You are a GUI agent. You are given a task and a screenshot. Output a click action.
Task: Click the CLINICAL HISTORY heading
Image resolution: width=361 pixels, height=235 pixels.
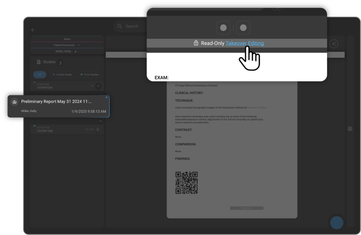189,93
